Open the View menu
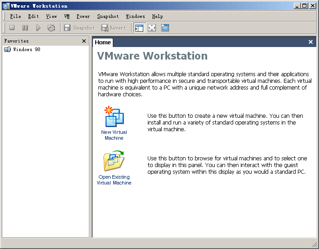The width and height of the screenshot is (319, 249). [51, 16]
